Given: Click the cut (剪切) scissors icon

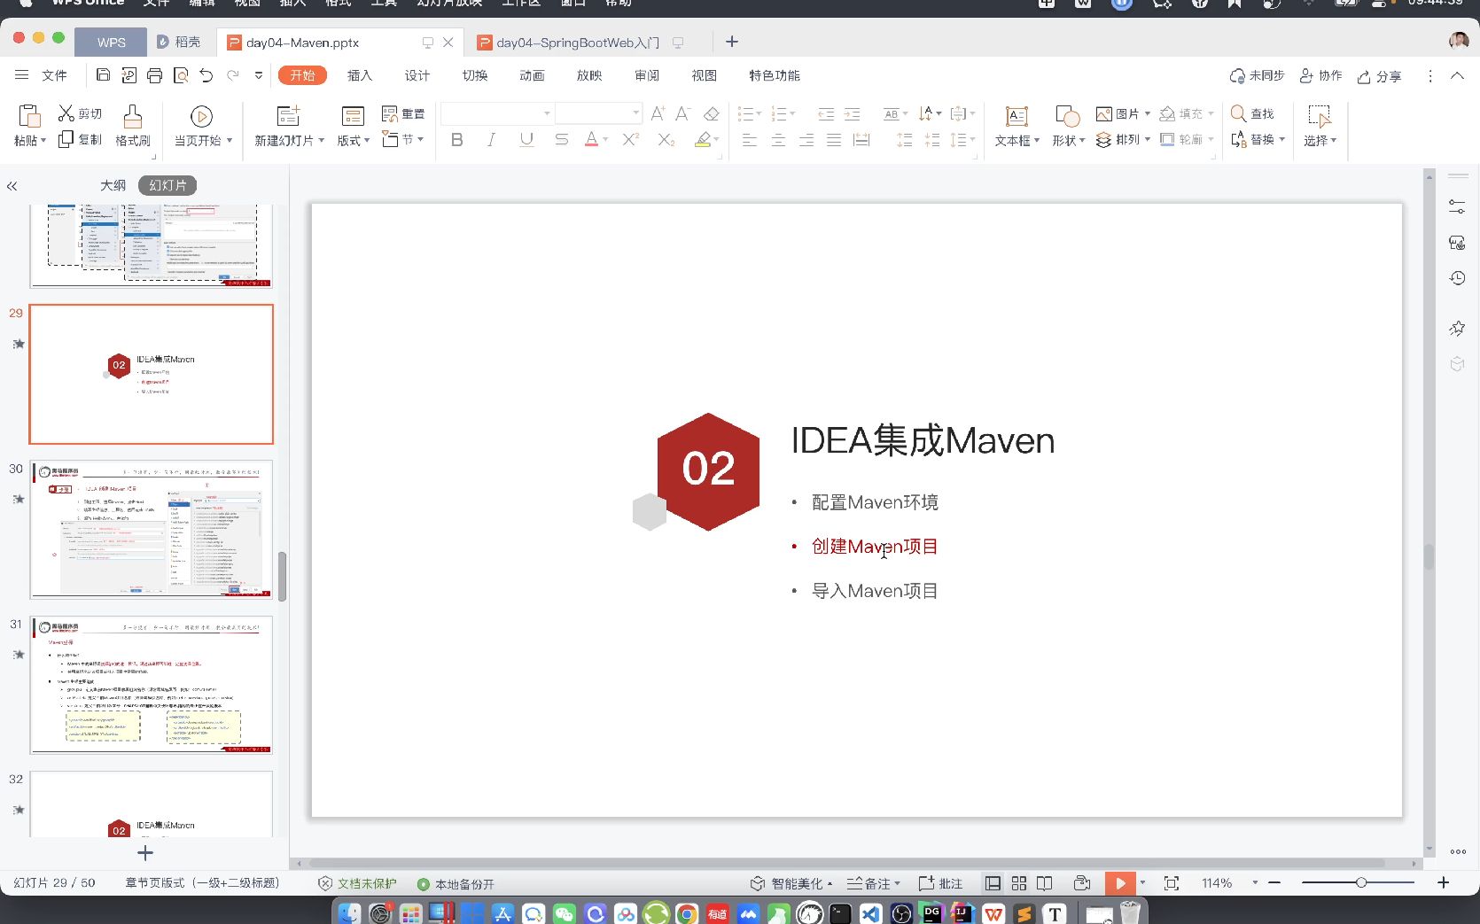Looking at the screenshot, I should (66, 113).
